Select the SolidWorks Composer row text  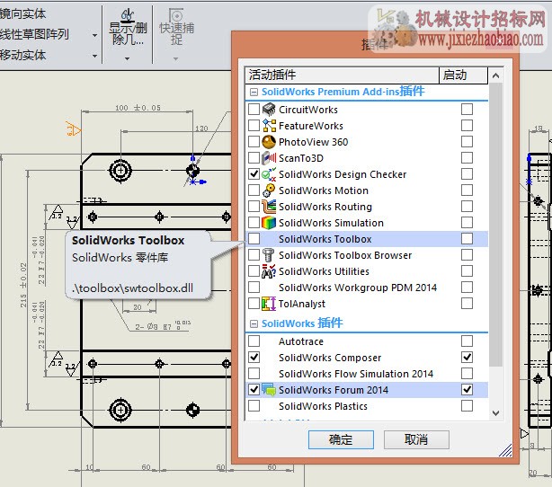pyautogui.click(x=330, y=358)
